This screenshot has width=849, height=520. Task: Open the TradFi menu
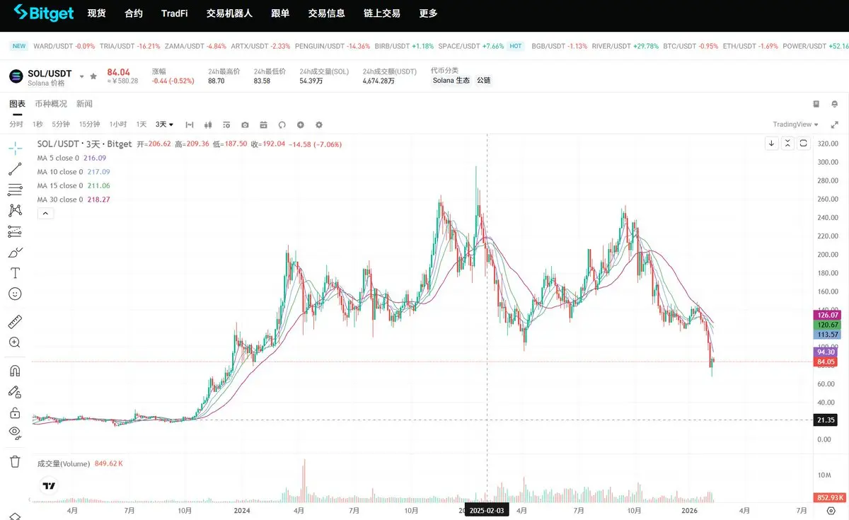pos(175,13)
